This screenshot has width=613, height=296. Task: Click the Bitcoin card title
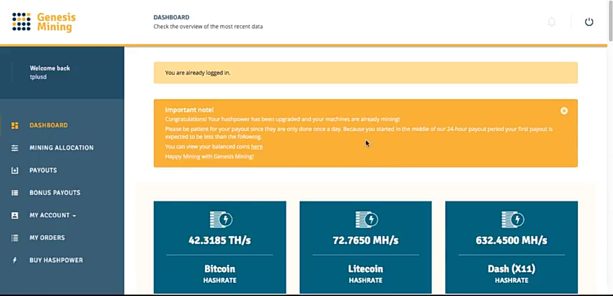(x=220, y=269)
